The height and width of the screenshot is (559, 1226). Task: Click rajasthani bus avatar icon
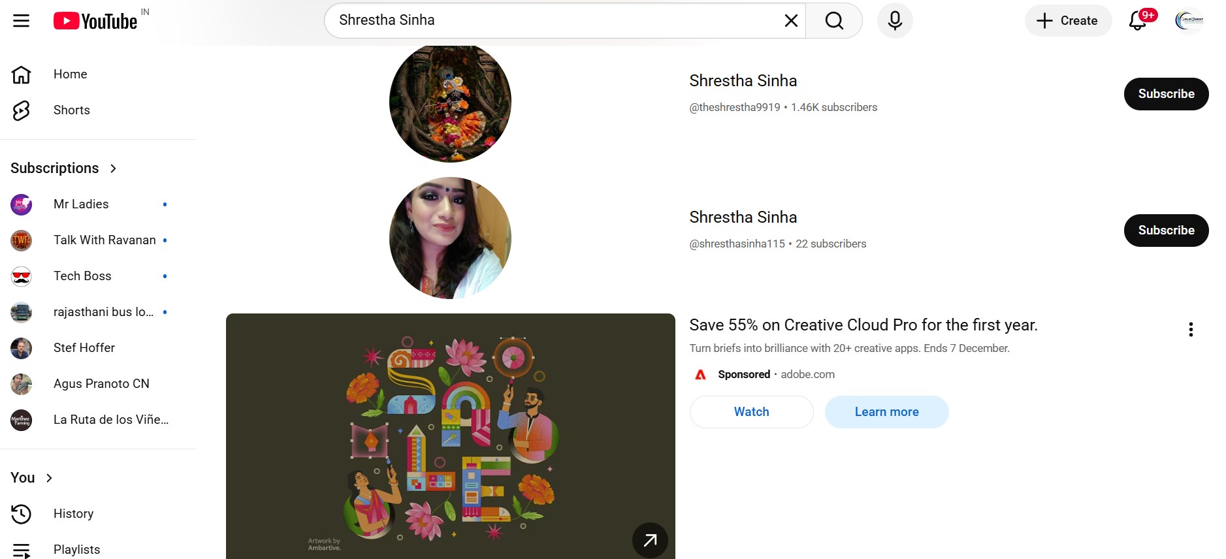pos(22,312)
